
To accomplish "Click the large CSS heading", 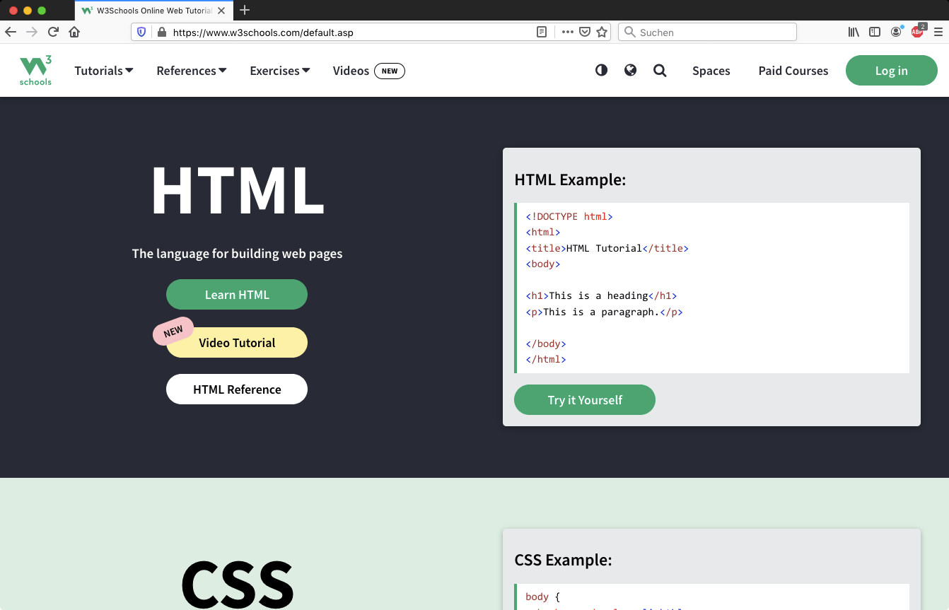I will pos(238,585).
